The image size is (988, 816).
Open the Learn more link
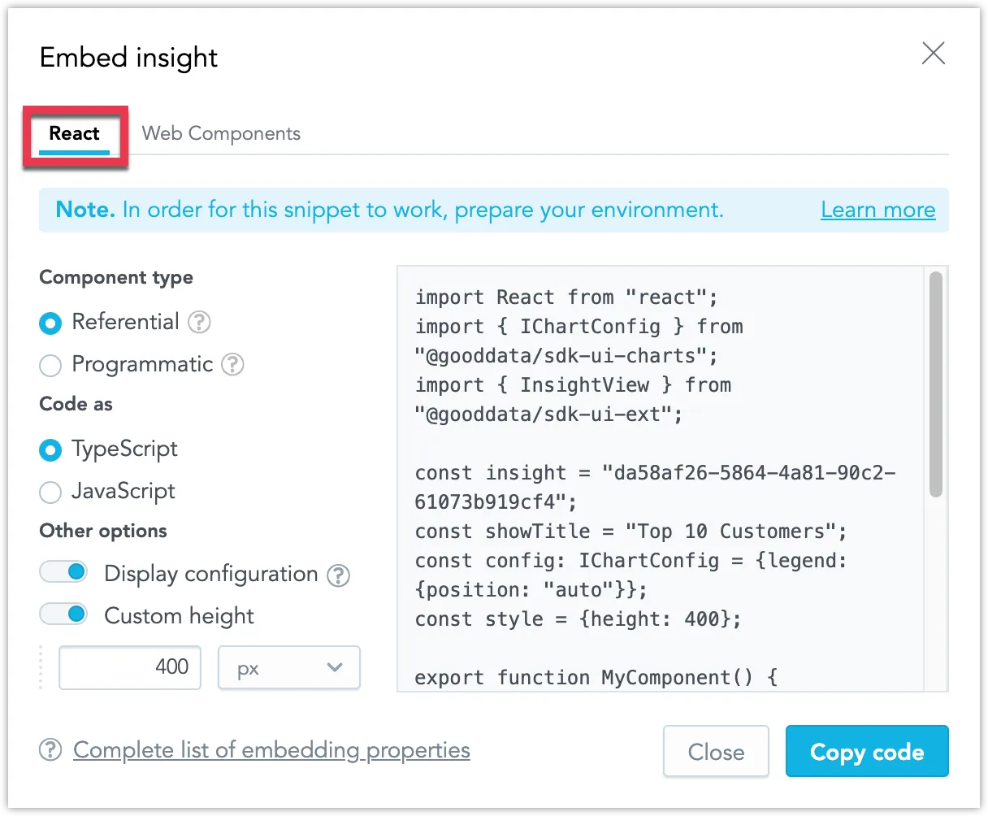coord(877,210)
